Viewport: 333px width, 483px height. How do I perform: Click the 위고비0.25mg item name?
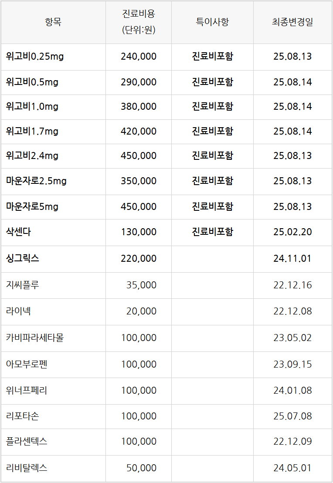(x=35, y=56)
